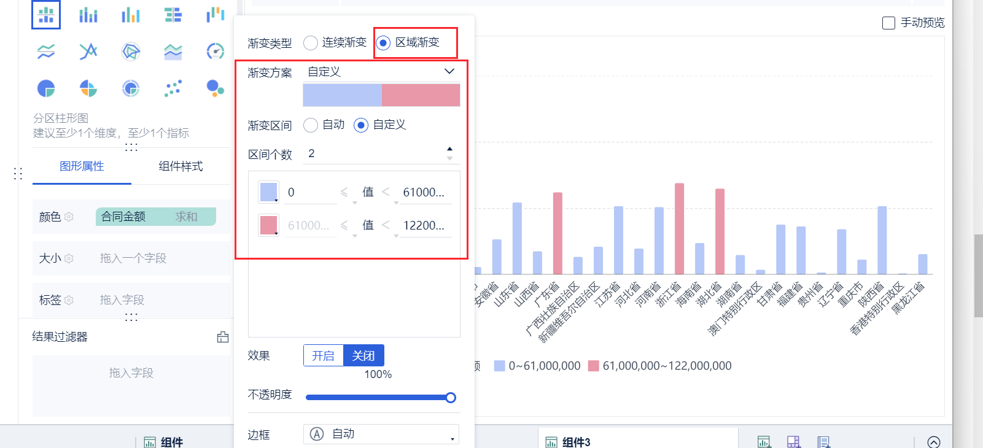The height and width of the screenshot is (448, 983).
Task: Select the partitioned column chart type icon
Action: pos(46,15)
